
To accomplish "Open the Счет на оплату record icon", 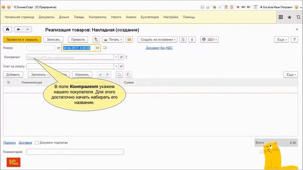I will click(x=121, y=66).
